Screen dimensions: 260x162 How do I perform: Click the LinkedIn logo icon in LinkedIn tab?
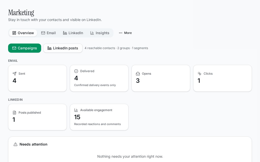click(x=65, y=33)
